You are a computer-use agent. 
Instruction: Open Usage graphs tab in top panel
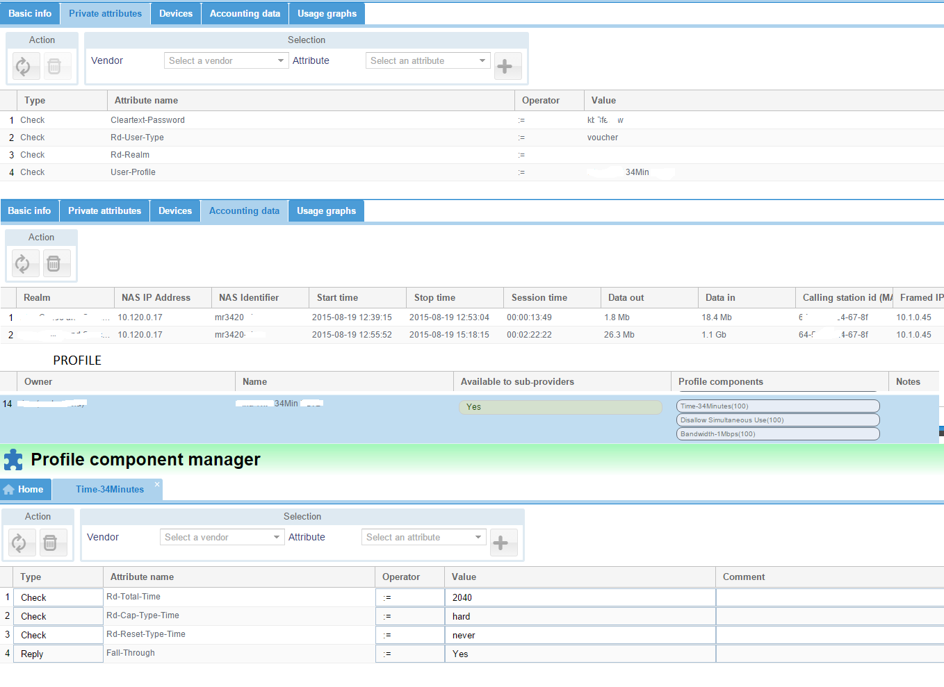[x=327, y=14]
